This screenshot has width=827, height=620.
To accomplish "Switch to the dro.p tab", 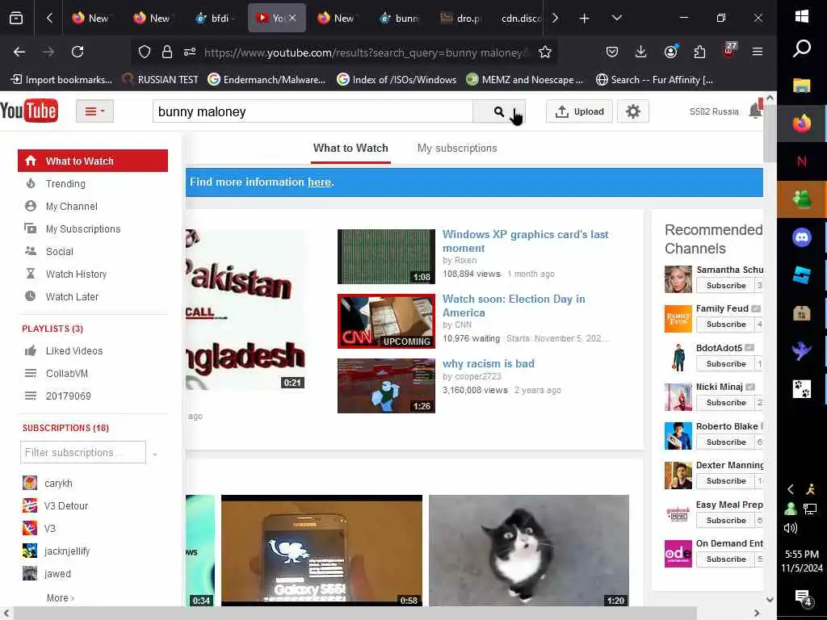I will (x=460, y=19).
